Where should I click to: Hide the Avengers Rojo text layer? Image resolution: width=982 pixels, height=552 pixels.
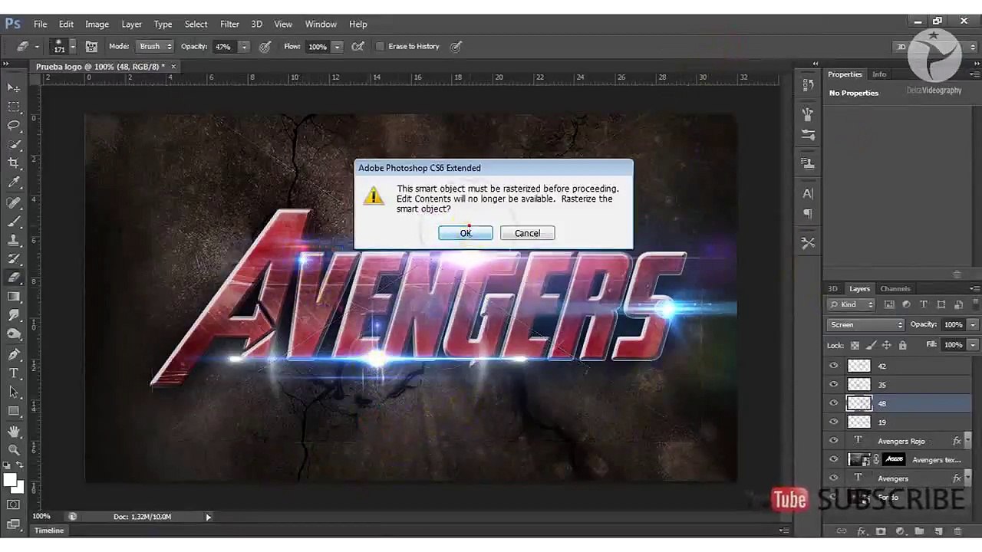[834, 441]
